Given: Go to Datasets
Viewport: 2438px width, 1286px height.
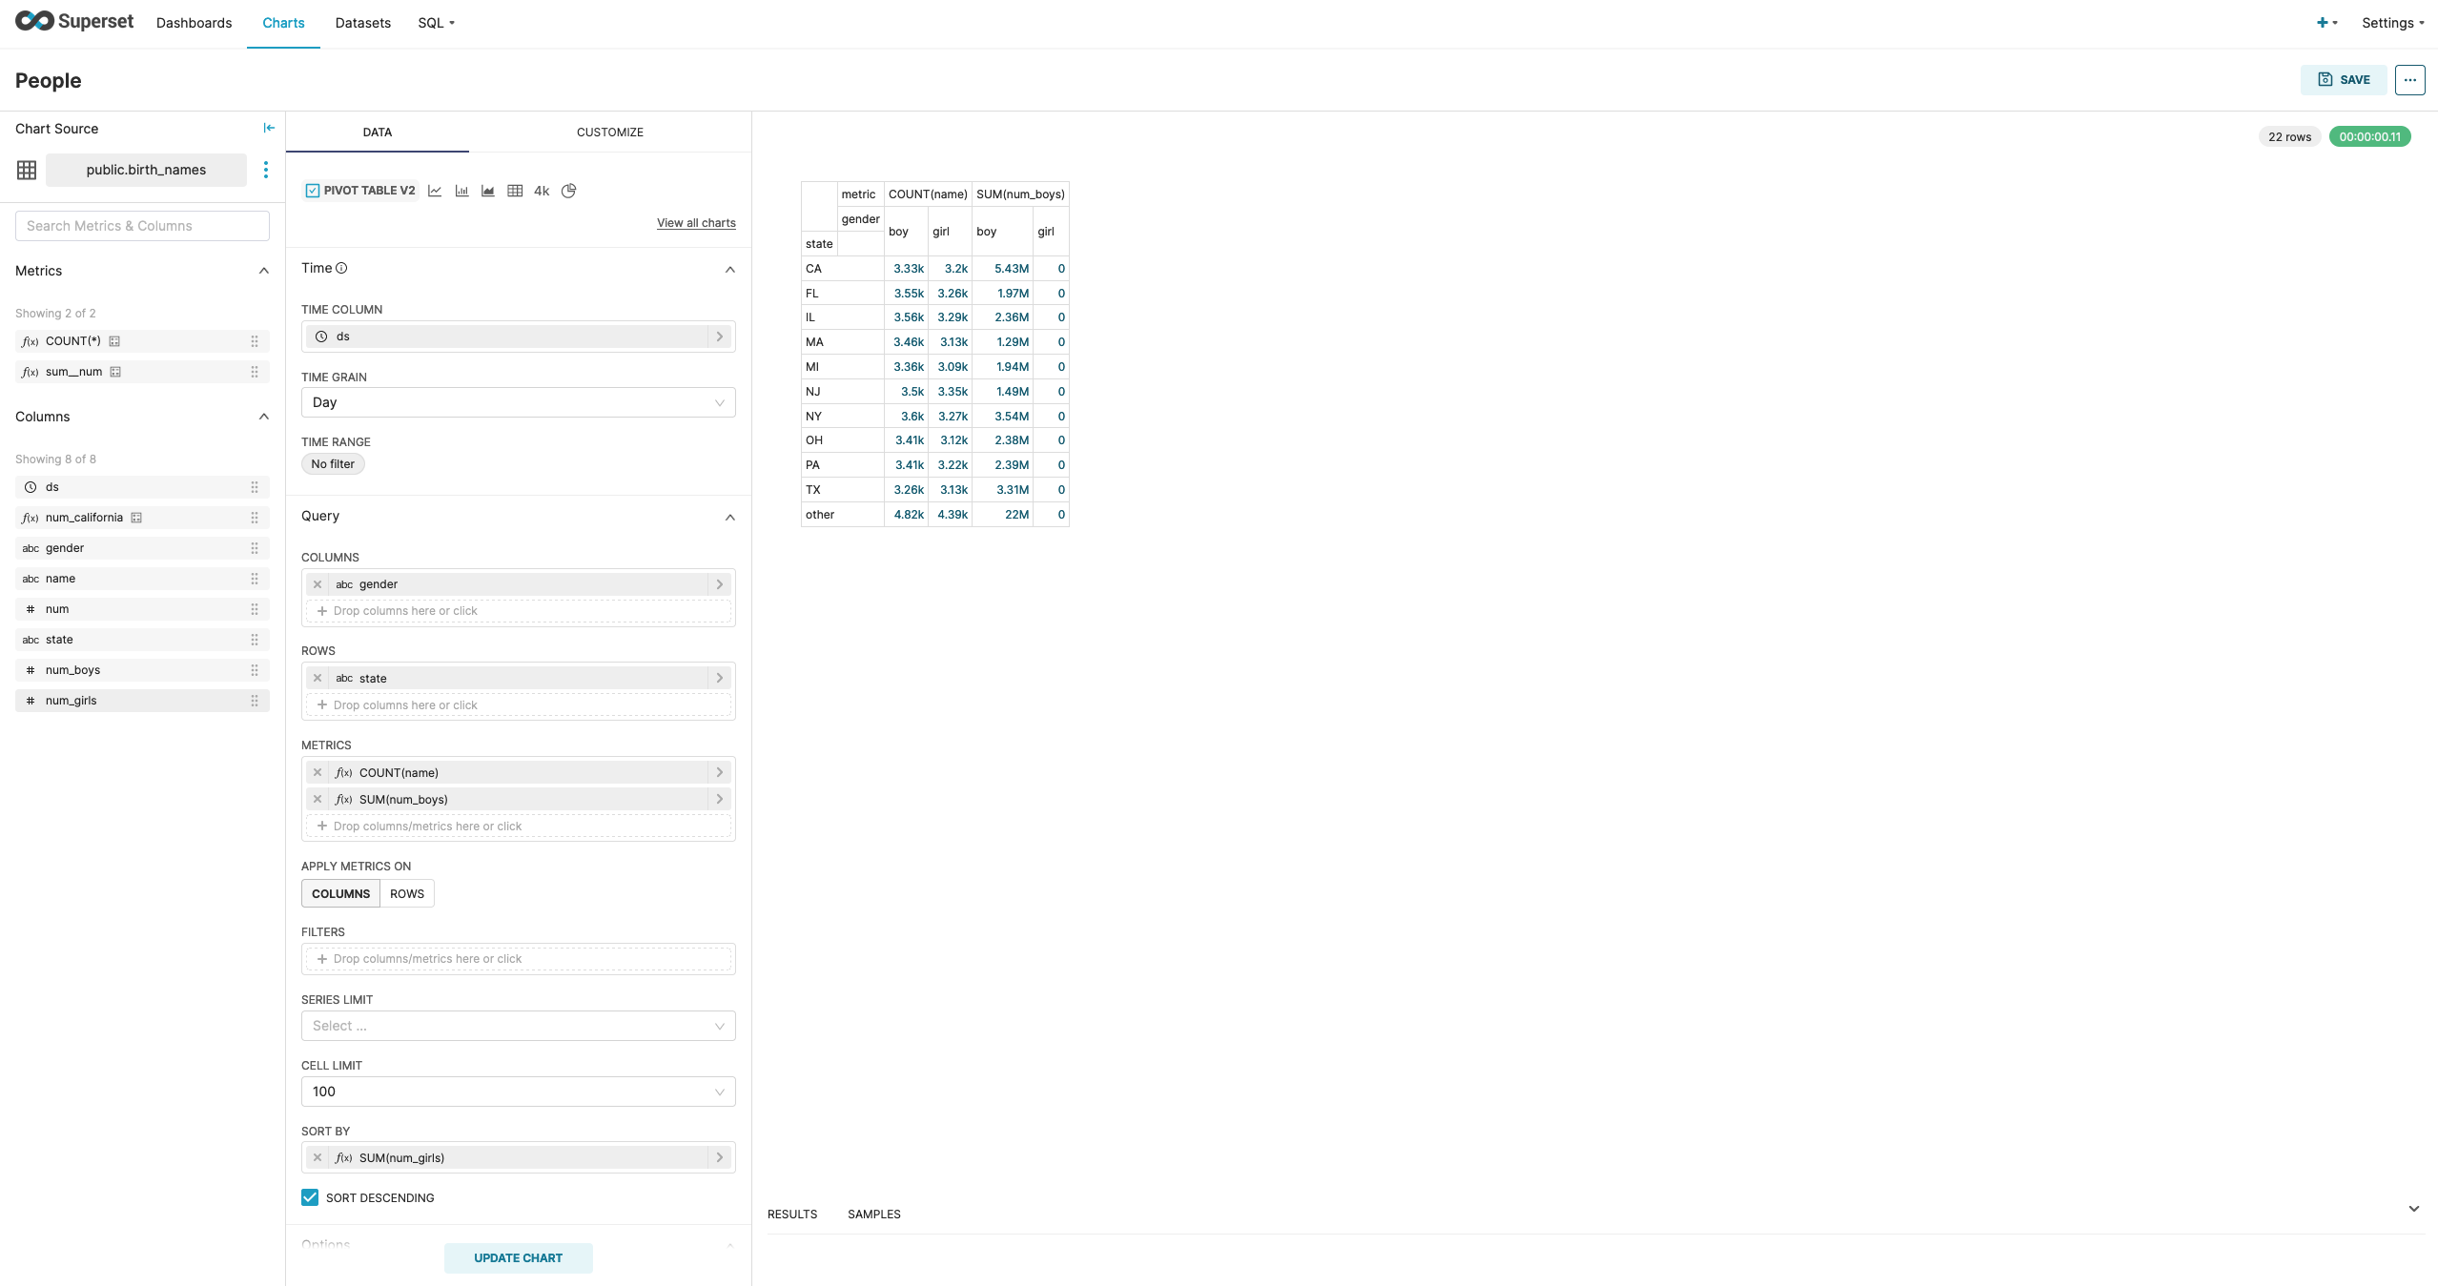Looking at the screenshot, I should 363,23.
